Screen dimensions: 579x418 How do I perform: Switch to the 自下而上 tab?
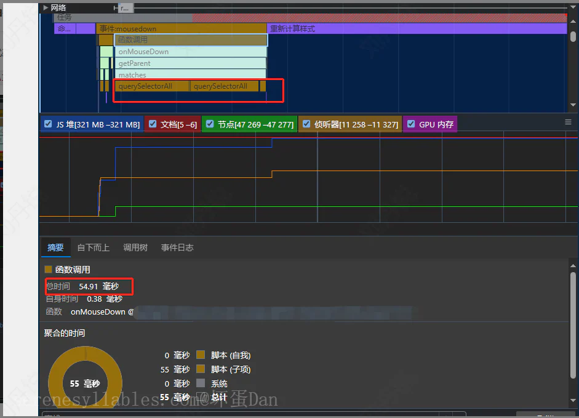point(94,247)
